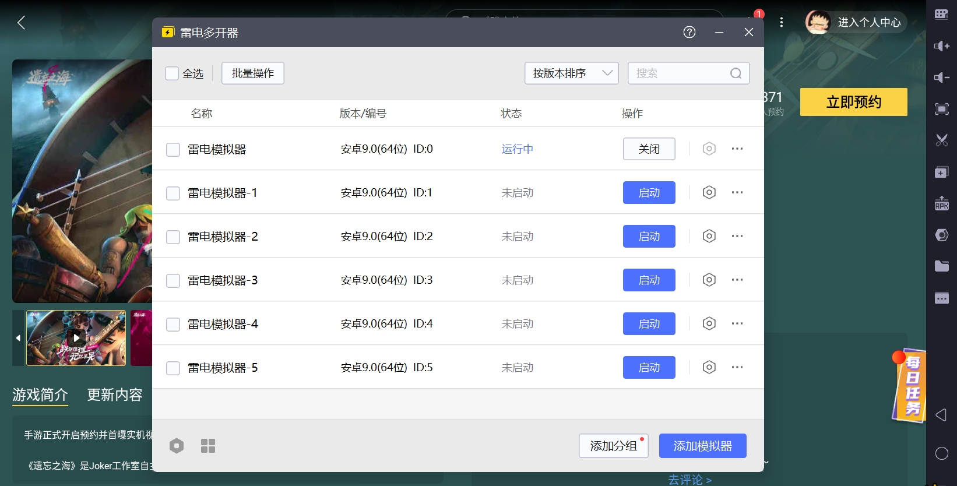
Task: Switch to the 更新内容 tab
Action: (x=115, y=395)
